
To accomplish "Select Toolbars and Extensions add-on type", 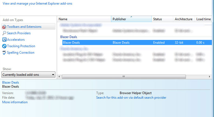I will pos(24,27).
